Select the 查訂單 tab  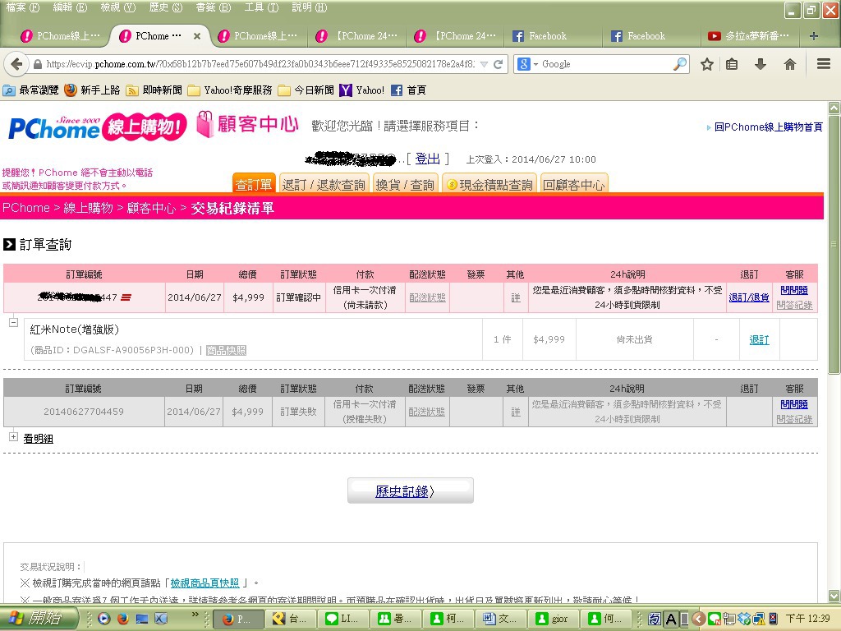coord(254,184)
